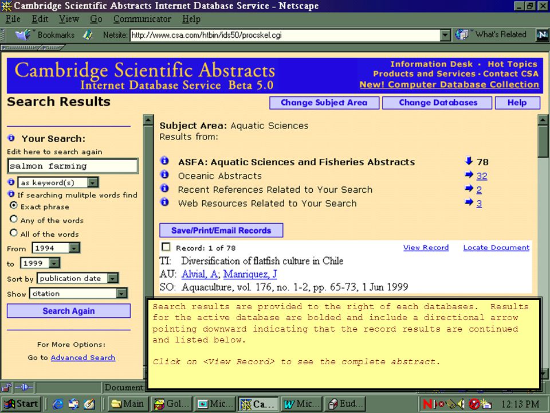This screenshot has width=550, height=413.
Task: Open the File menu
Action: coord(13,19)
